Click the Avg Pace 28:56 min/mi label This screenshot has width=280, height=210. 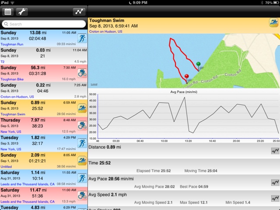pos(111,179)
